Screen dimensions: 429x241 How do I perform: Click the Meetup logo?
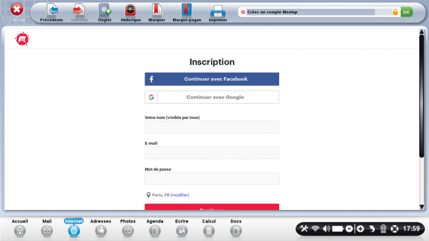coord(22,39)
